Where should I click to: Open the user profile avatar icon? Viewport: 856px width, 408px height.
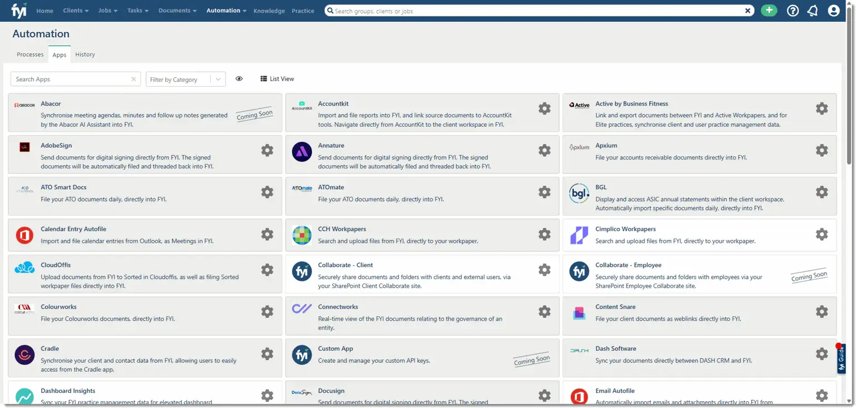pyautogui.click(x=833, y=11)
